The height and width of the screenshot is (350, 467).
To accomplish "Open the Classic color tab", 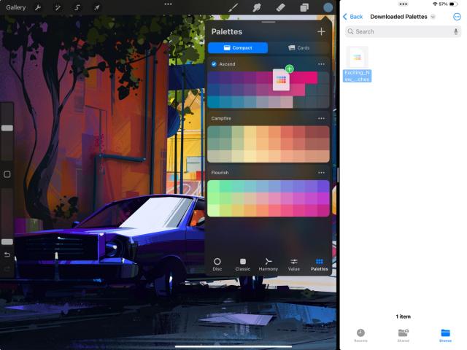I will (243, 264).
